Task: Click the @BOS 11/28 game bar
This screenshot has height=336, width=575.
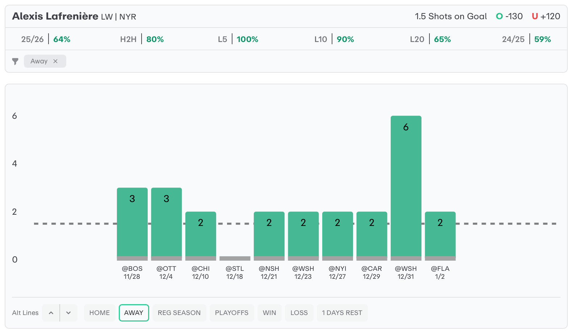Action: pyautogui.click(x=132, y=223)
